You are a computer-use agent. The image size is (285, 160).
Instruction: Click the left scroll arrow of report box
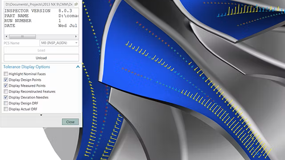(6, 36)
